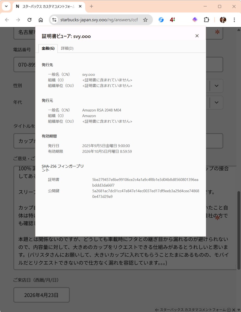
Task: Open the Extensions puzzle menu
Action: [206, 20]
